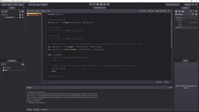Open the Scene menu
199x112 pixels.
4,5
